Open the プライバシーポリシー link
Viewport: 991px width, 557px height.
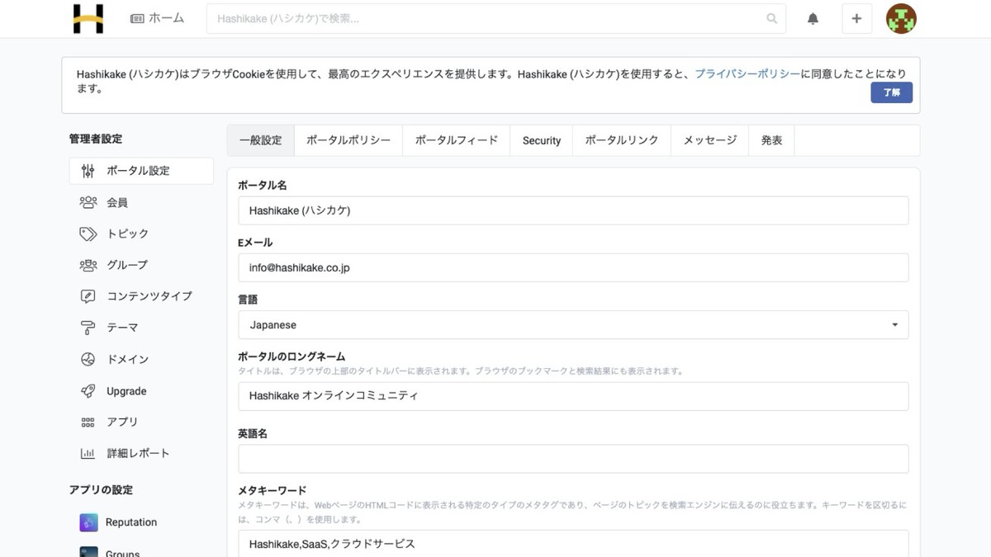pyautogui.click(x=747, y=74)
